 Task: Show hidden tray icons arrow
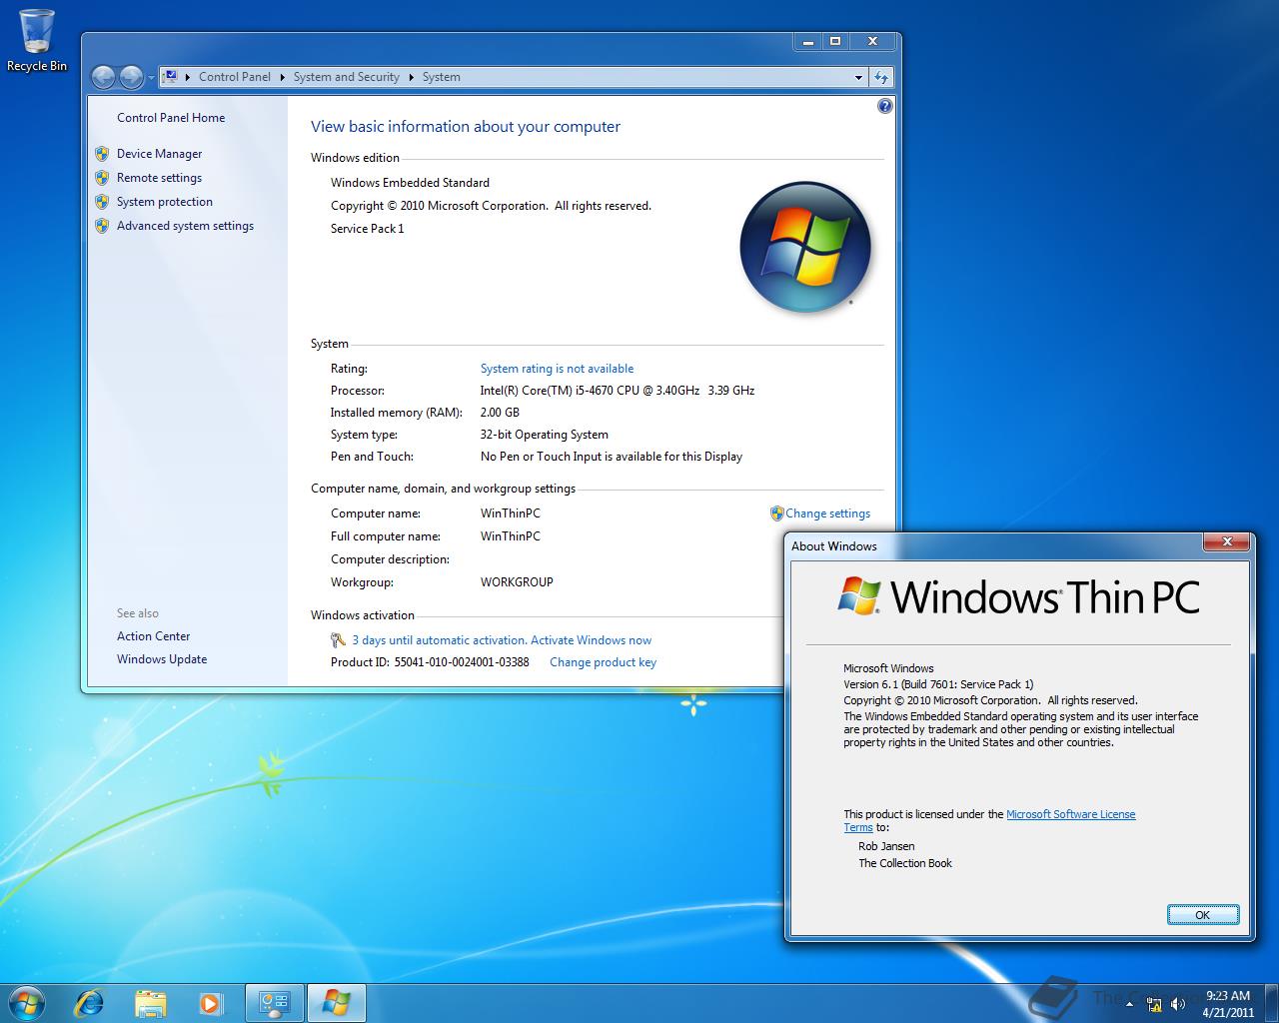[x=1130, y=1002]
